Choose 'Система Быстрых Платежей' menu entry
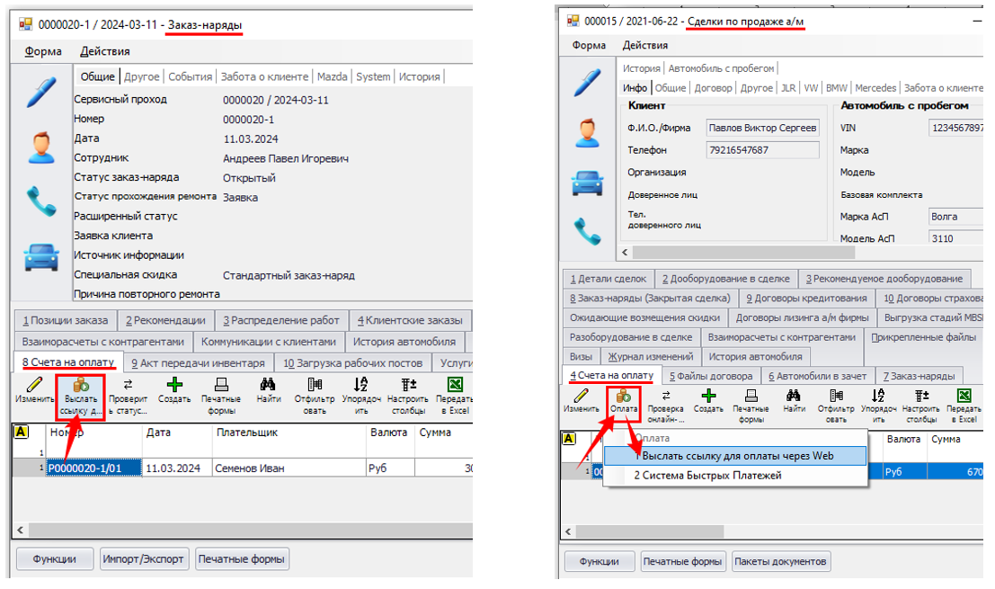The width and height of the screenshot is (995, 589). [x=707, y=476]
